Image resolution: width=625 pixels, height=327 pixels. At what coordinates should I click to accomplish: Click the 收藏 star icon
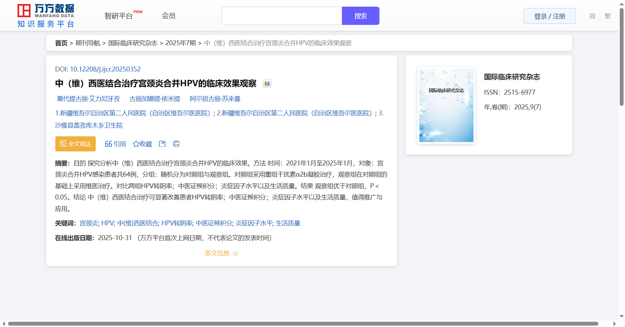pyautogui.click(x=136, y=144)
